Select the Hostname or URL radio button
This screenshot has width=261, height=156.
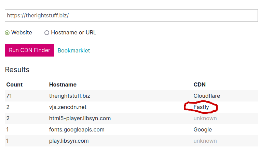[47, 33]
